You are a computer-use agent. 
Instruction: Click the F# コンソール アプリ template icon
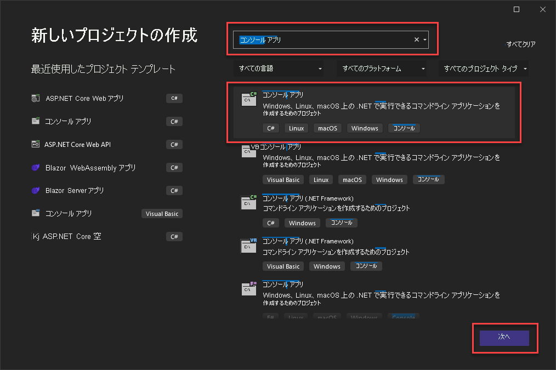[249, 289]
